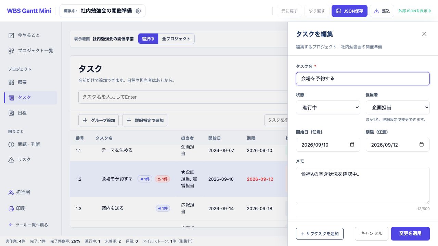Viewport: 438px width, 246px height.
Task: Open the 状態 dropdown showing 進行中
Action: (328, 107)
